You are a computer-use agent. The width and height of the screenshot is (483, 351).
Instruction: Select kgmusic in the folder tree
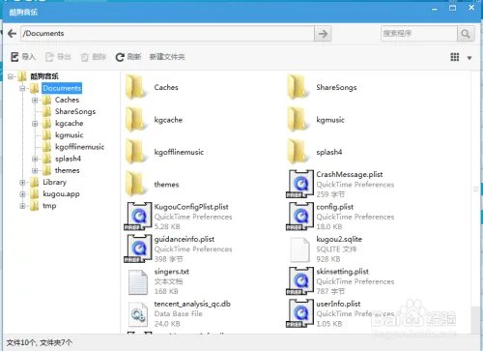pyautogui.click(x=70, y=135)
